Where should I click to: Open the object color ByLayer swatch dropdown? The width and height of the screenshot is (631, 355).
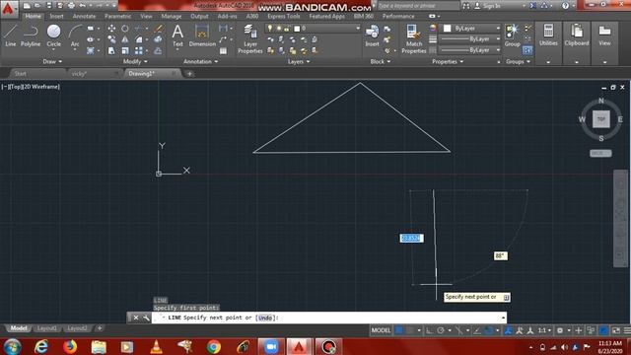click(471, 29)
